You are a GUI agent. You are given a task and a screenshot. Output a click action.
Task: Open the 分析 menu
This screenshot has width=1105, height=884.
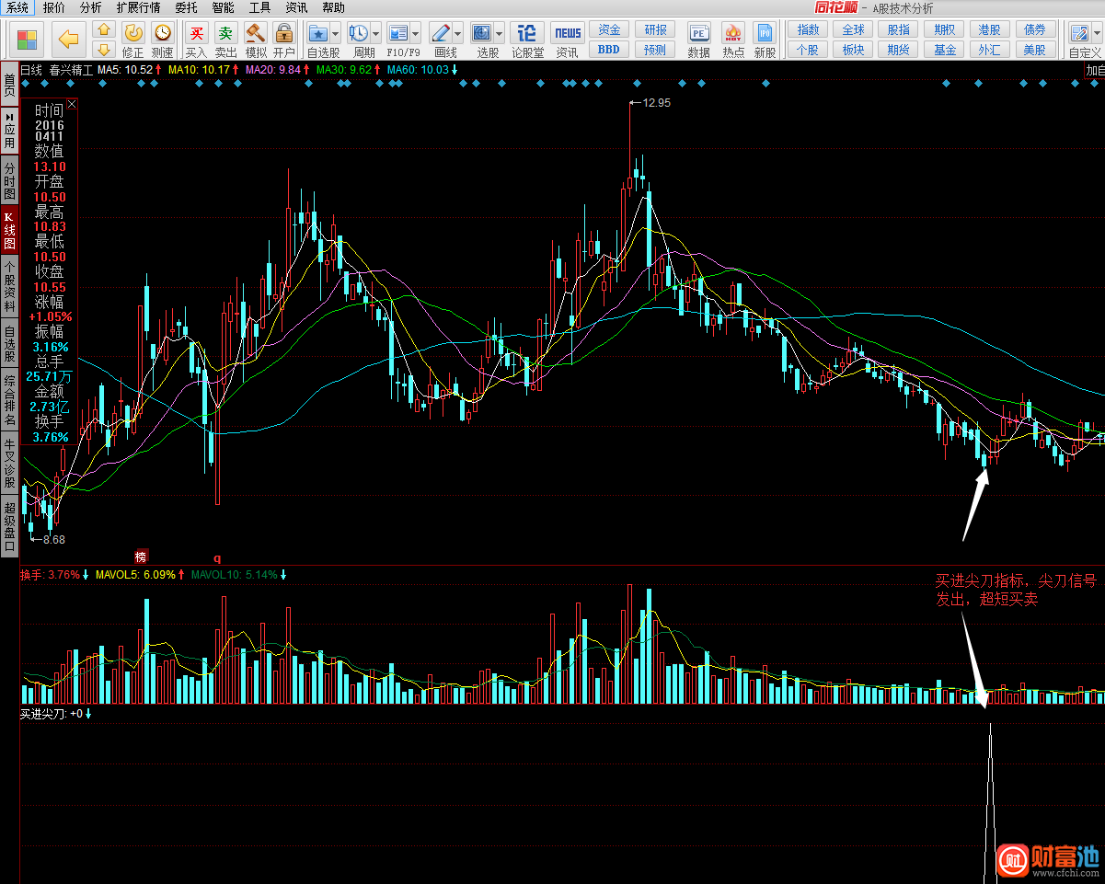point(90,7)
